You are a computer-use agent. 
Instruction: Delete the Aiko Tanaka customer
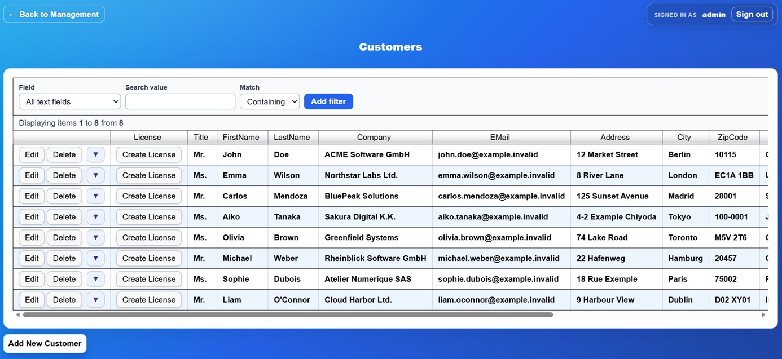pyautogui.click(x=64, y=217)
